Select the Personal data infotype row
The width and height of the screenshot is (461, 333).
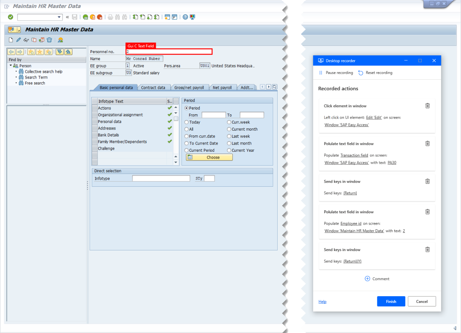pos(132,122)
